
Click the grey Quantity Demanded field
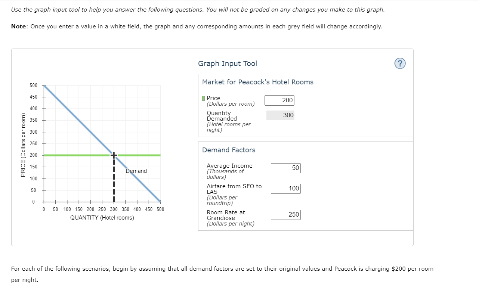tap(280, 115)
